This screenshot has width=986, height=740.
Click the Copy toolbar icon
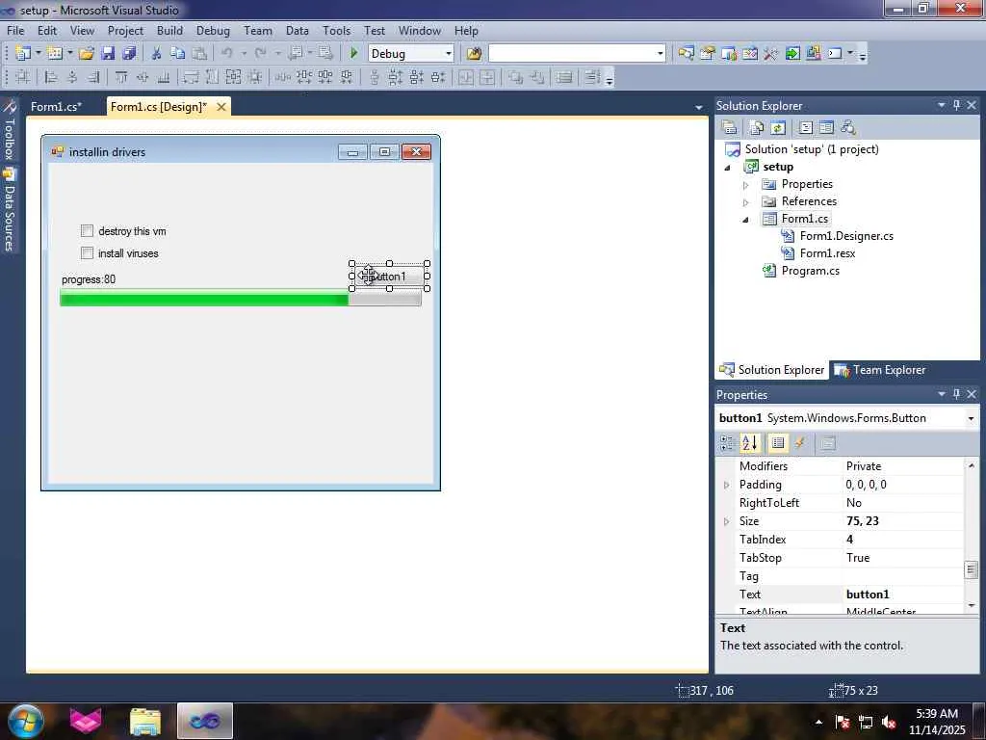click(177, 54)
